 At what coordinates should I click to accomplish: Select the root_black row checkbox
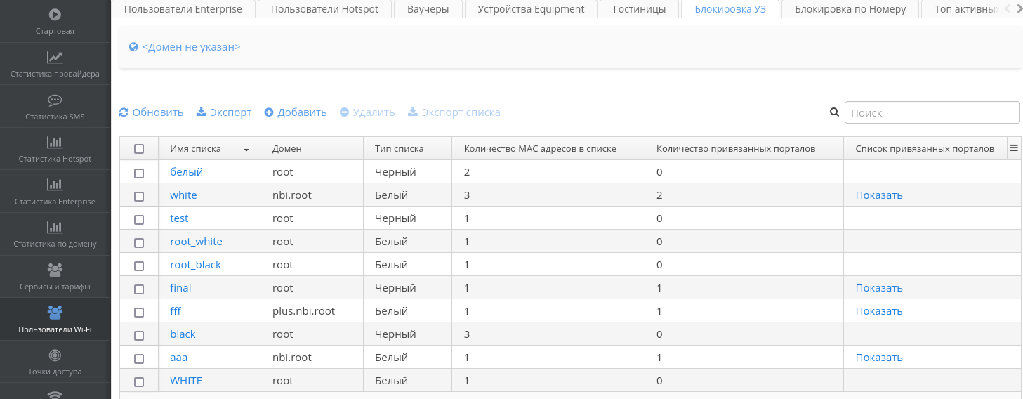[139, 266]
